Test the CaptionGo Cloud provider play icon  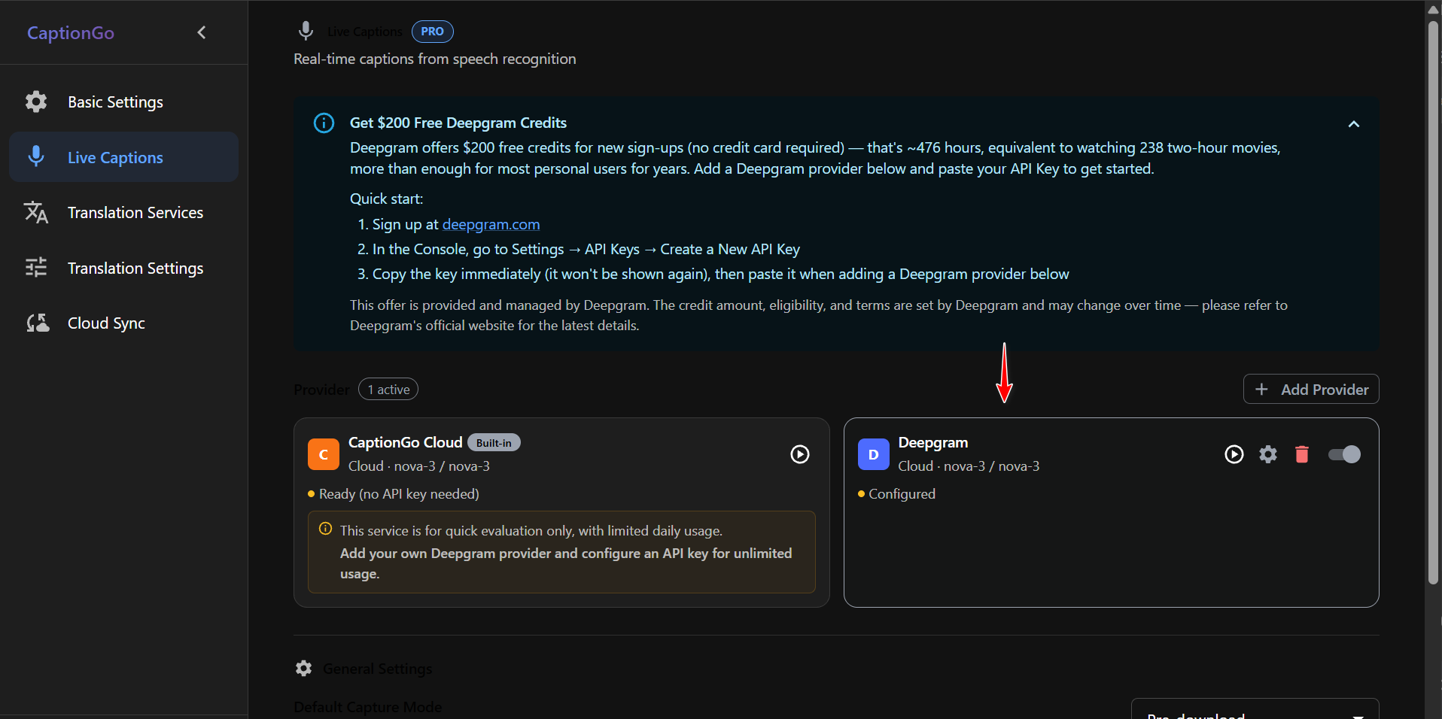pos(800,454)
